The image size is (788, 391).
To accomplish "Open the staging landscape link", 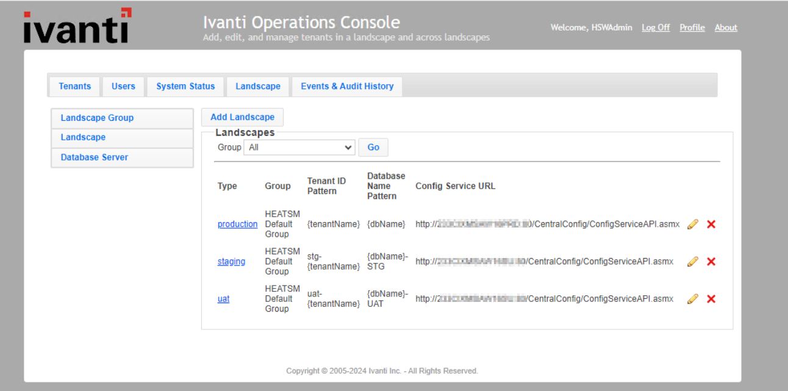I will tap(231, 262).
